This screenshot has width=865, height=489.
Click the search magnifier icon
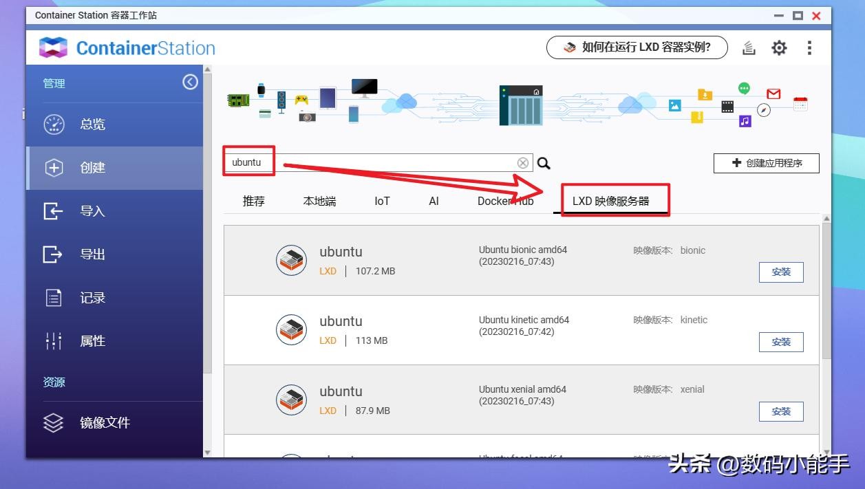pyautogui.click(x=544, y=163)
